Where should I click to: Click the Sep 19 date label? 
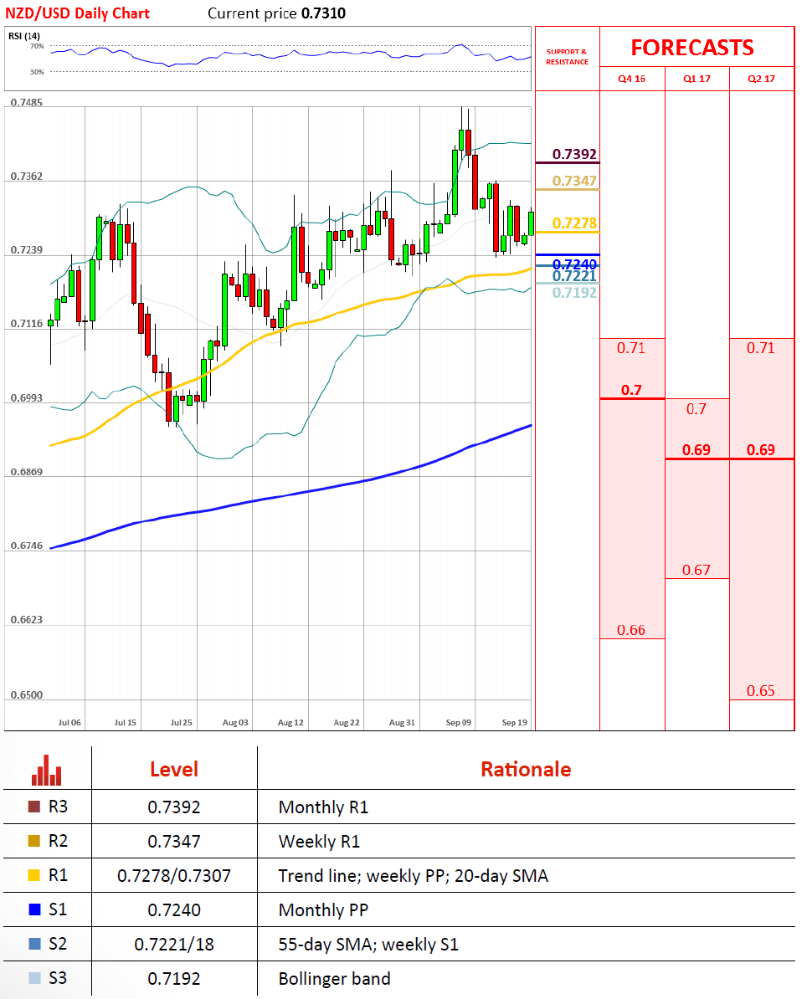514,723
